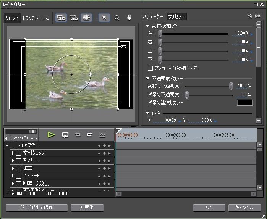Click the 右 crop 0.00% value
Viewport: 267px width, 219px height.
coord(243,42)
